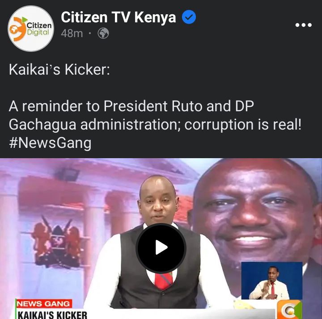Open the #NewsGang hashtag
Screen dimensions: 322x319
pos(50,143)
